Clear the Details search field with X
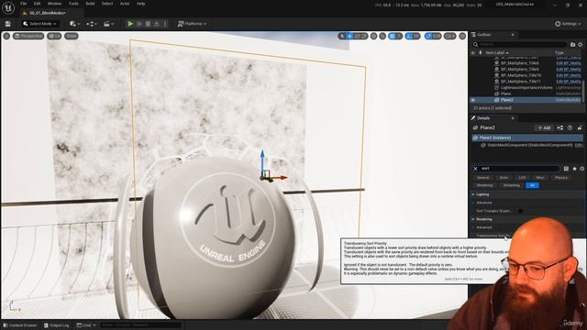The image size is (587, 330). 475,169
